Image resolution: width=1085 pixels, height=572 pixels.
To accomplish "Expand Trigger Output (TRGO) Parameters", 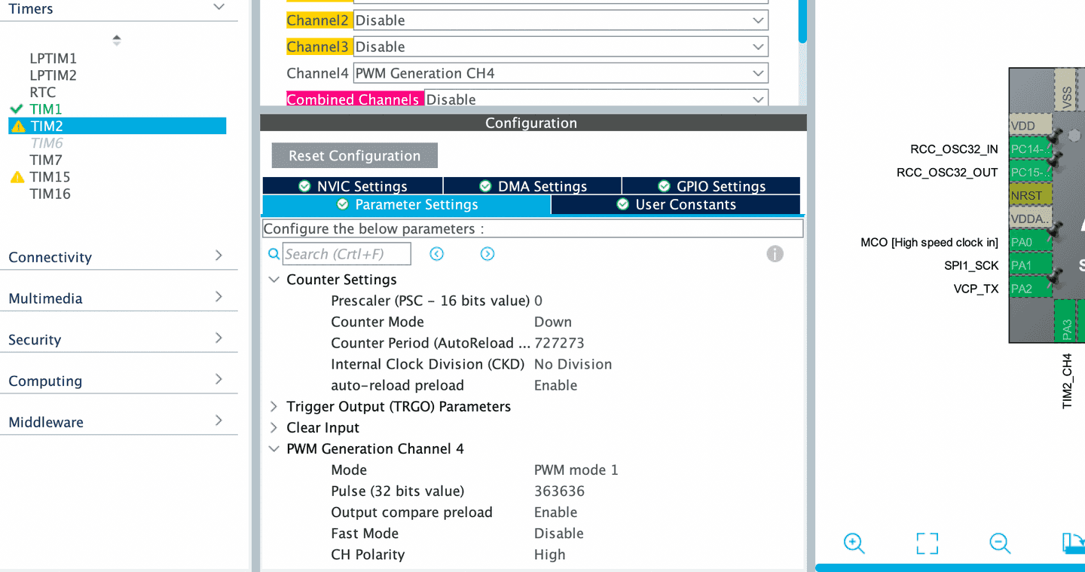I will pos(274,407).
